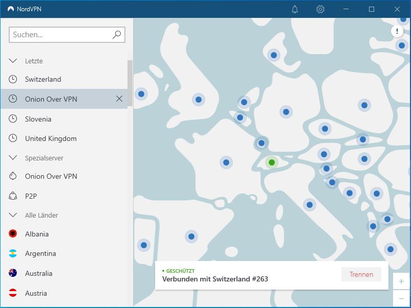The height and width of the screenshot is (308, 411).
Task: Select the Luxembourg map pin
Action: click(262, 143)
